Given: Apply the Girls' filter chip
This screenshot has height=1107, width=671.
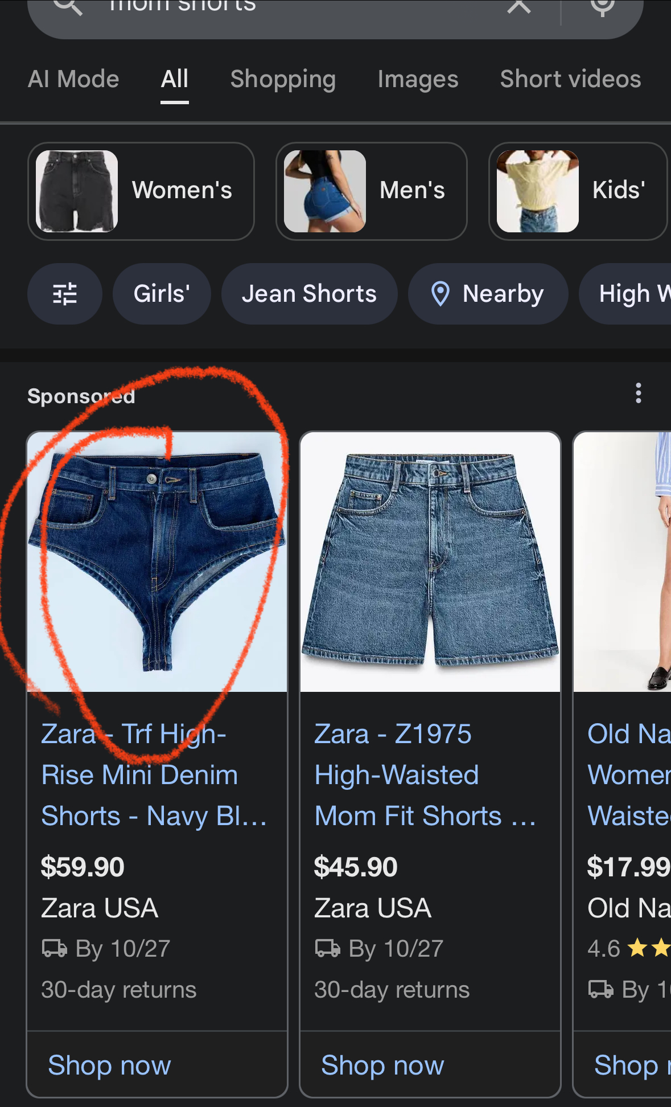Looking at the screenshot, I should click(x=162, y=294).
